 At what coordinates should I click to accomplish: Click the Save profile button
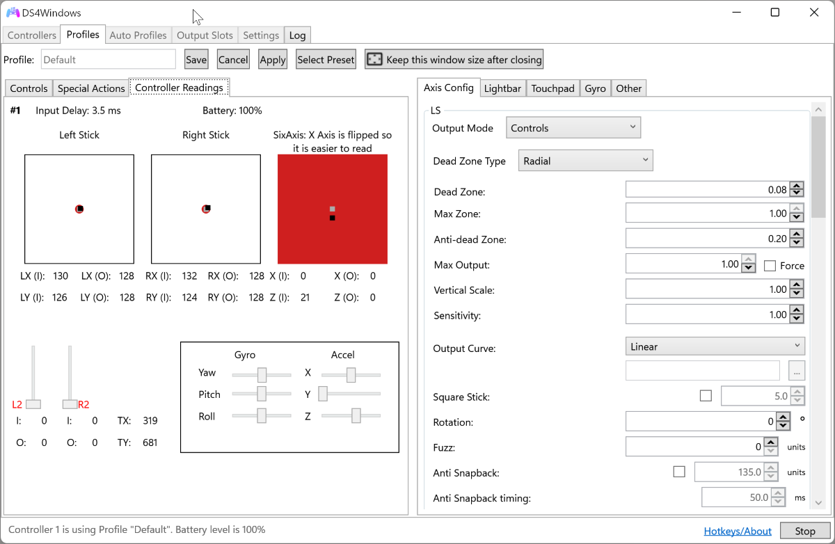pyautogui.click(x=196, y=59)
